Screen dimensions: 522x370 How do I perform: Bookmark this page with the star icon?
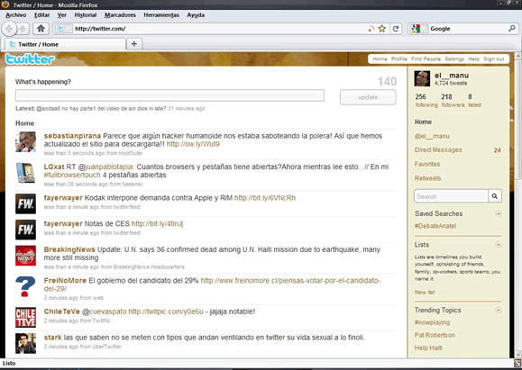coord(382,29)
